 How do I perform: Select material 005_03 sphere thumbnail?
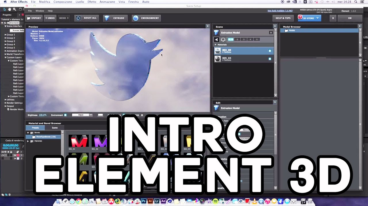click(218, 59)
